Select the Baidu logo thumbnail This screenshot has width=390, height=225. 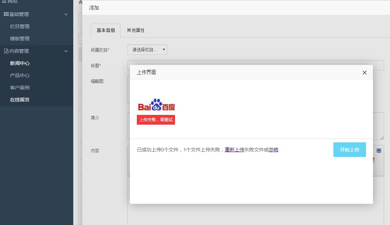pos(156,105)
